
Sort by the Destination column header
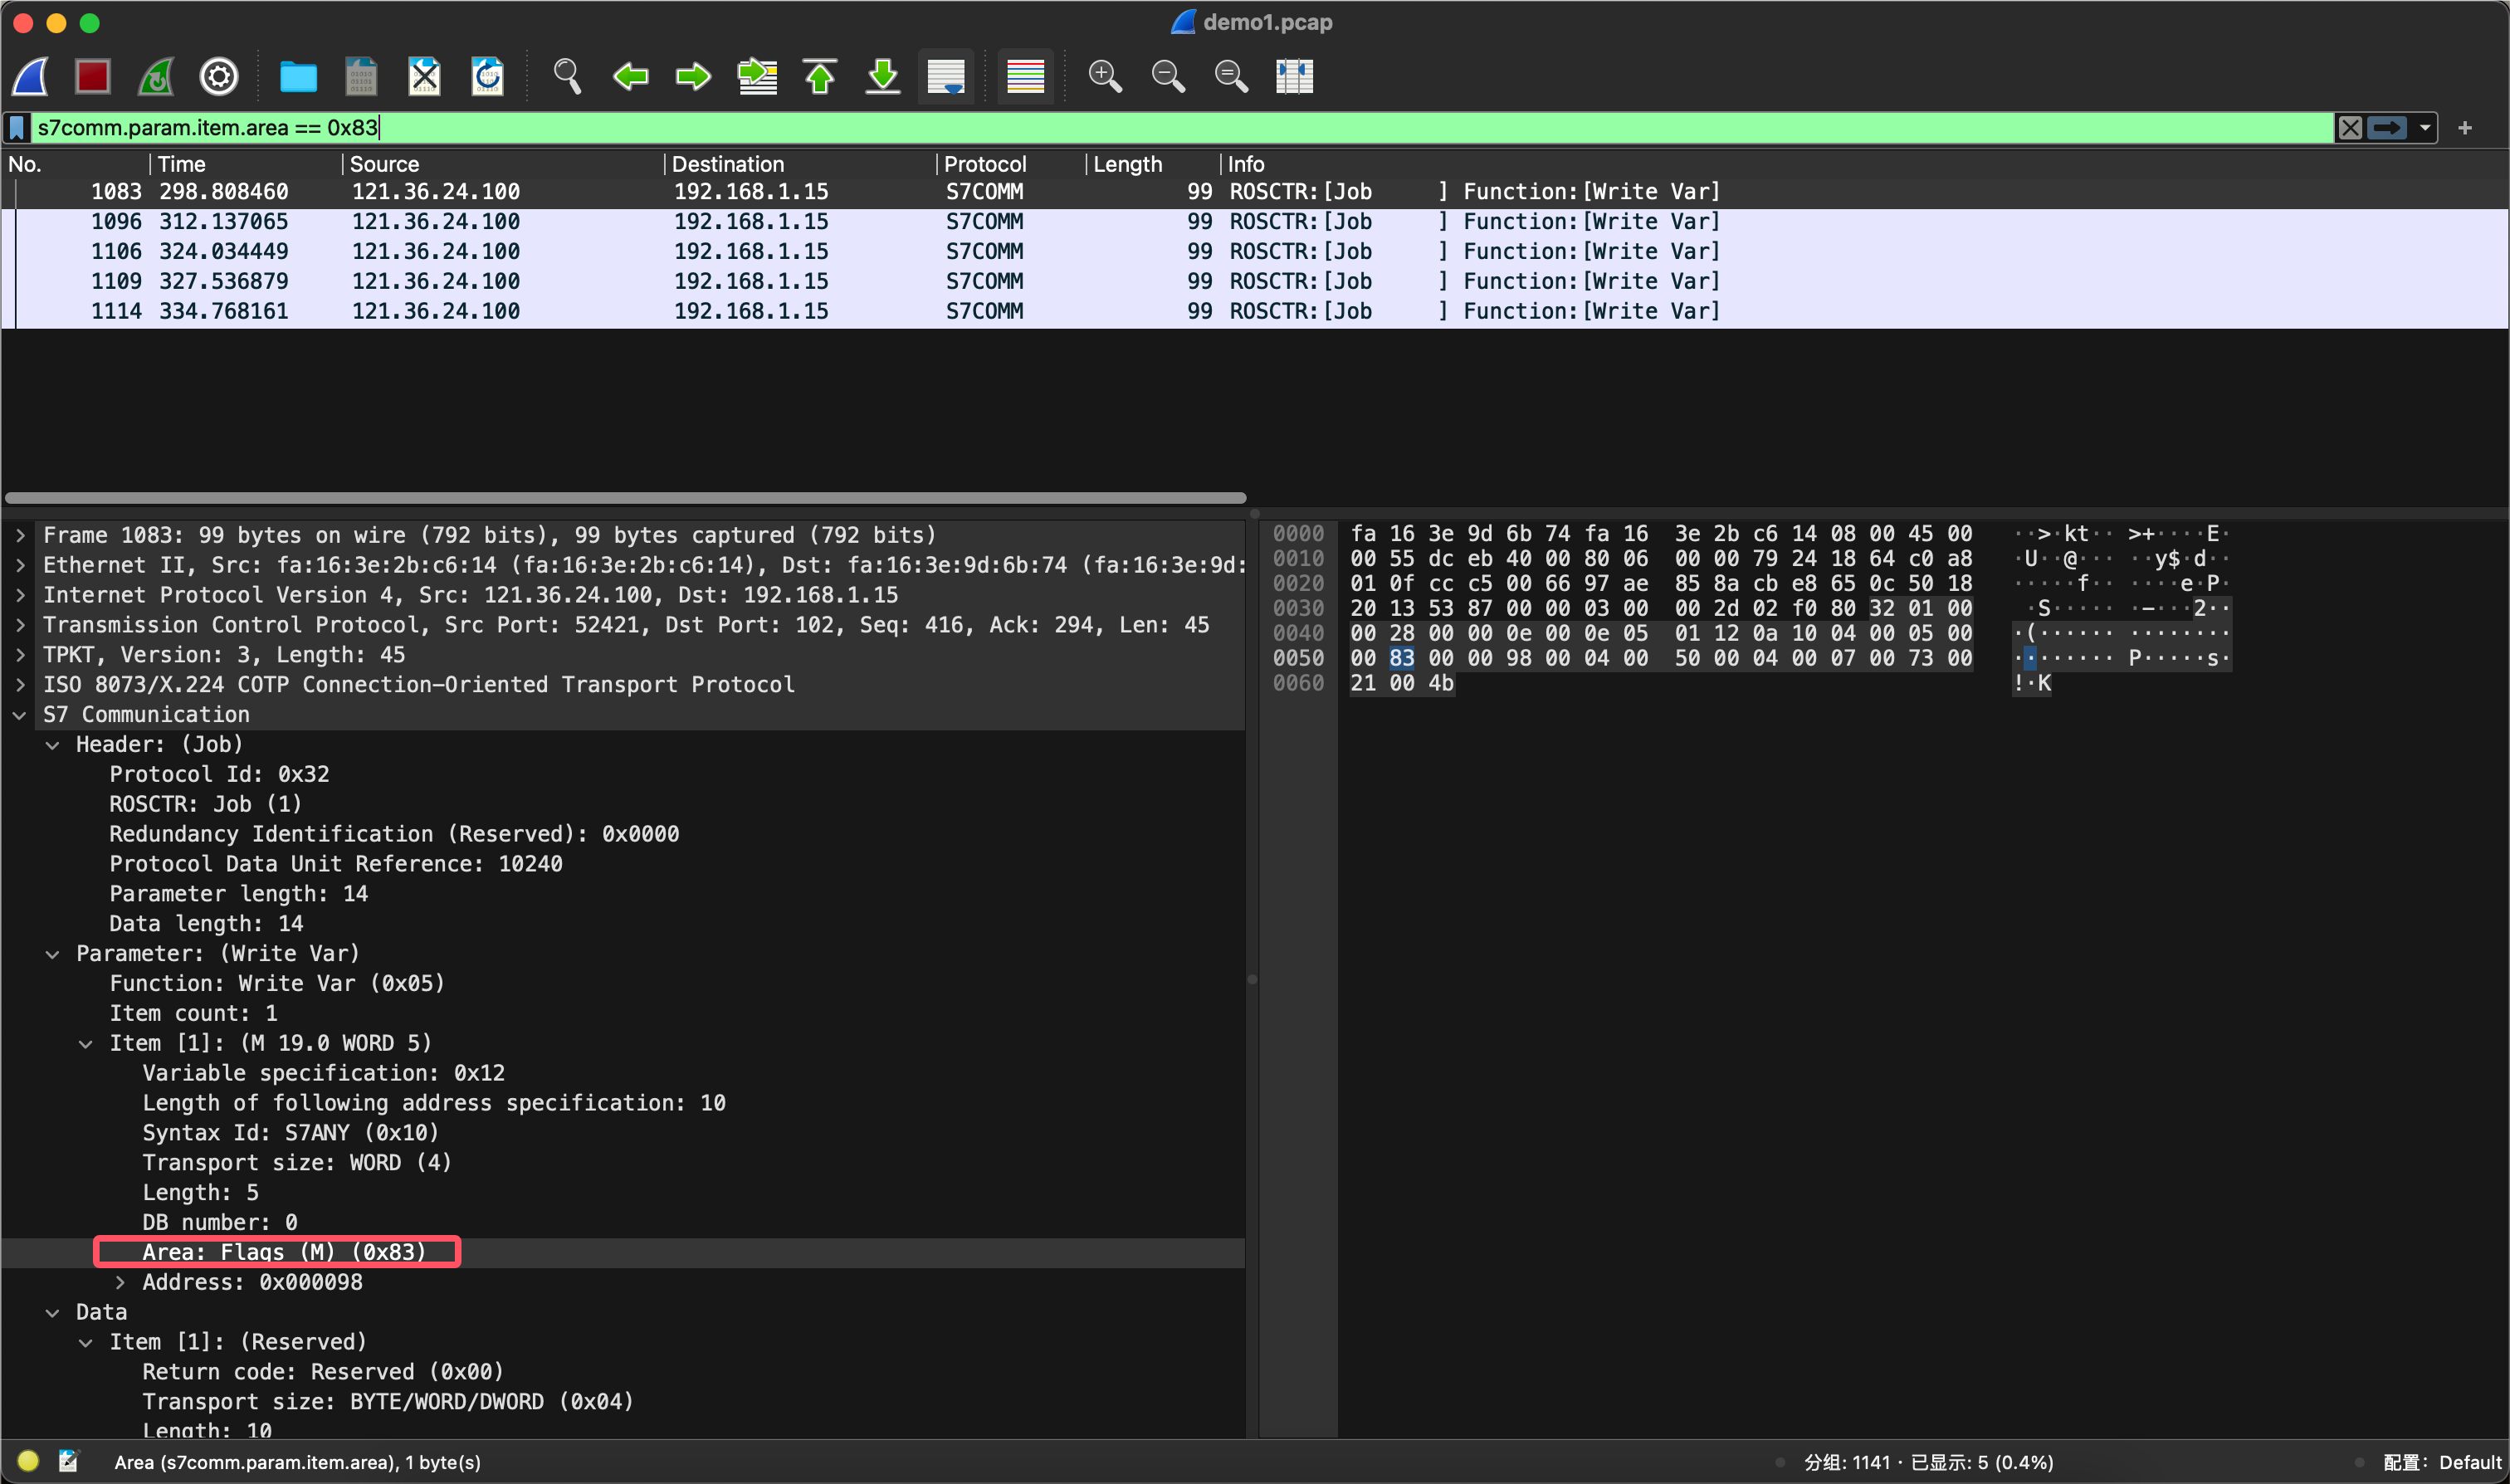[x=800, y=164]
